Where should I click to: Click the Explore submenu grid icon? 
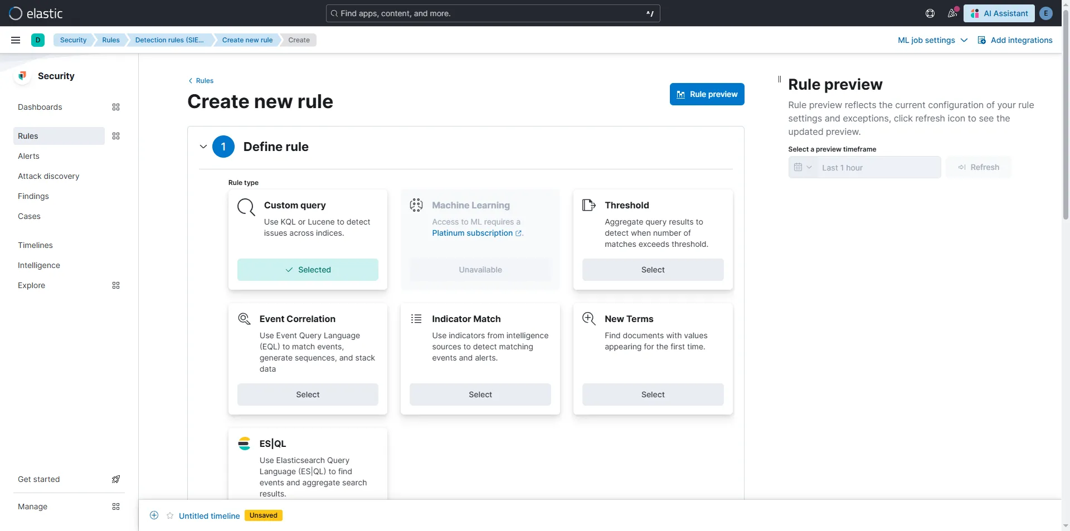116,285
